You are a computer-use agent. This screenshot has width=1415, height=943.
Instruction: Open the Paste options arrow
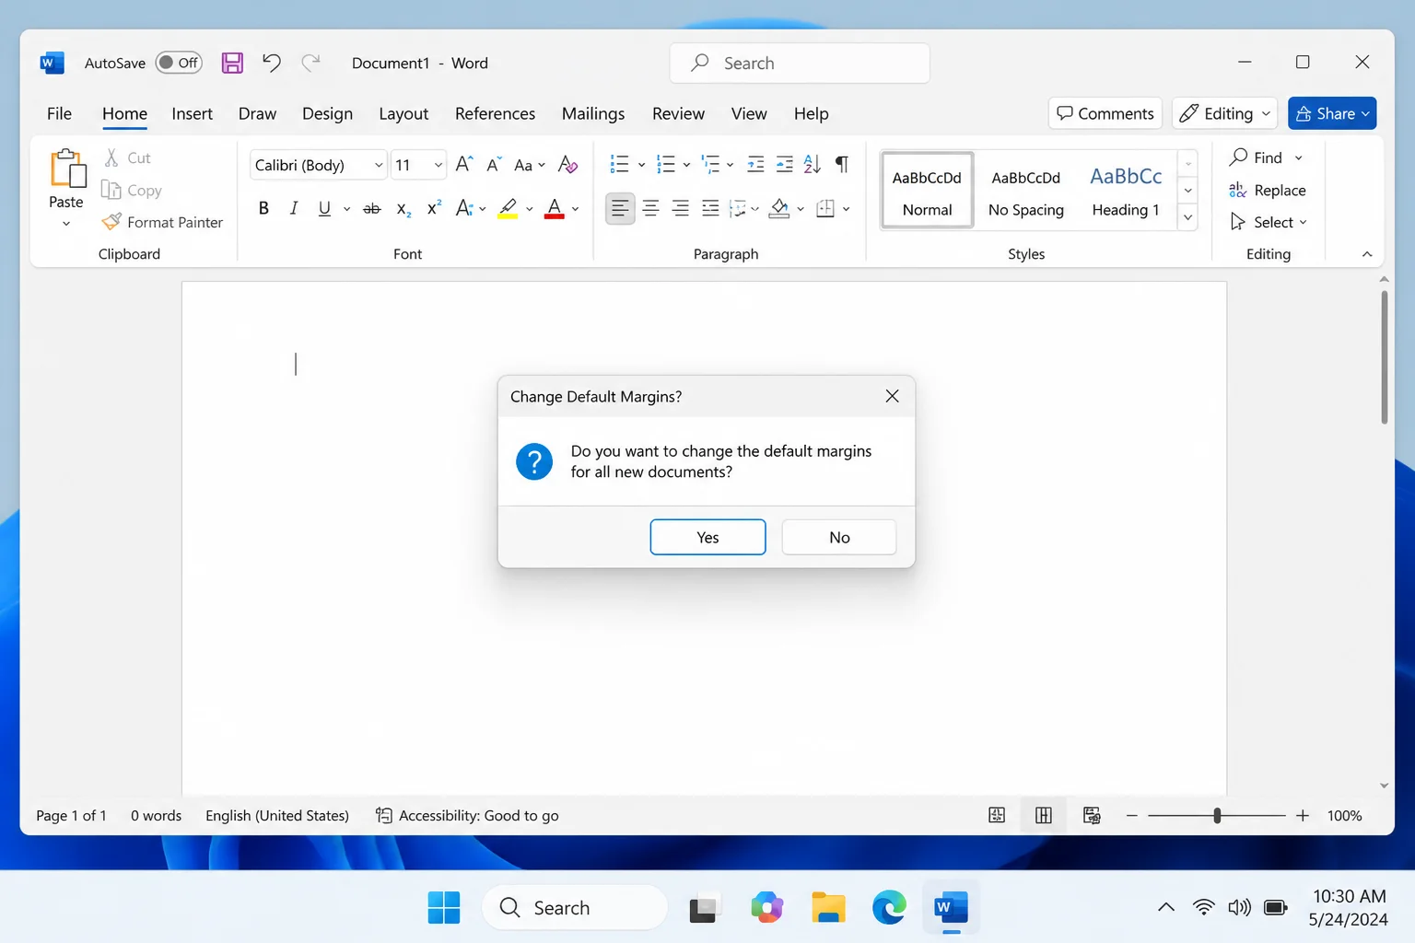[x=66, y=224]
